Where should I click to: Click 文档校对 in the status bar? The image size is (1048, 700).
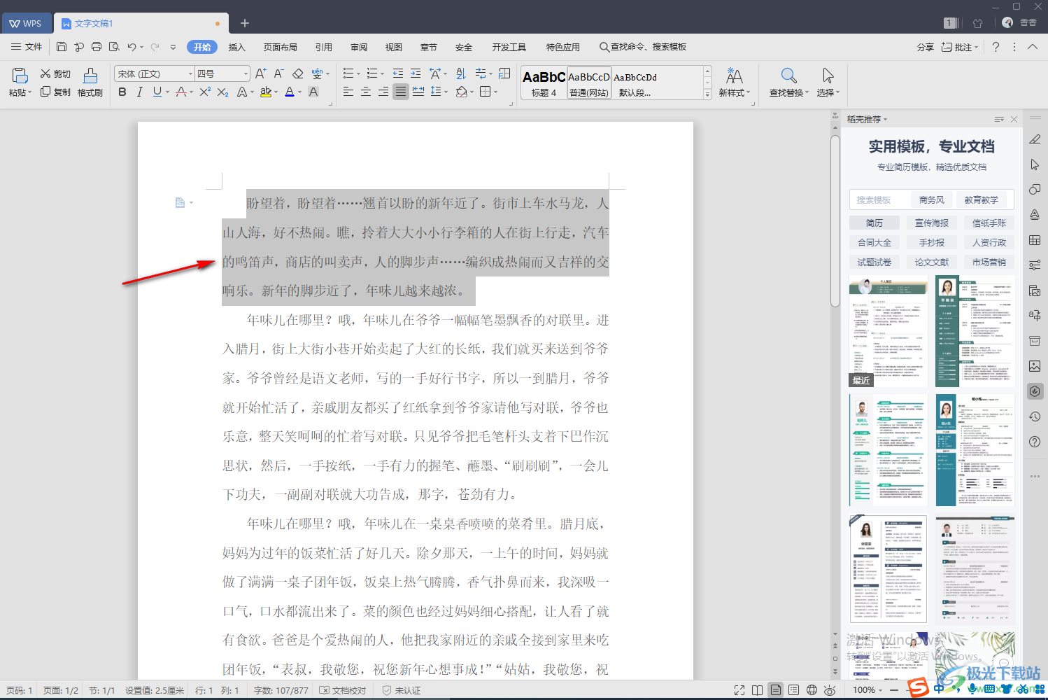click(x=343, y=690)
